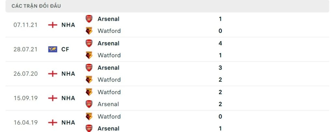Click Arsenal's score of 4 on 28.07.21
This screenshot has height=132, width=333.
(220, 43)
